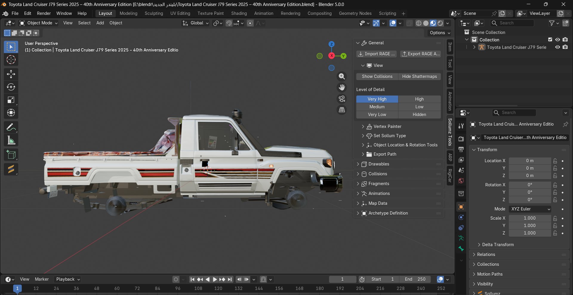Select the Move tool

click(11, 74)
